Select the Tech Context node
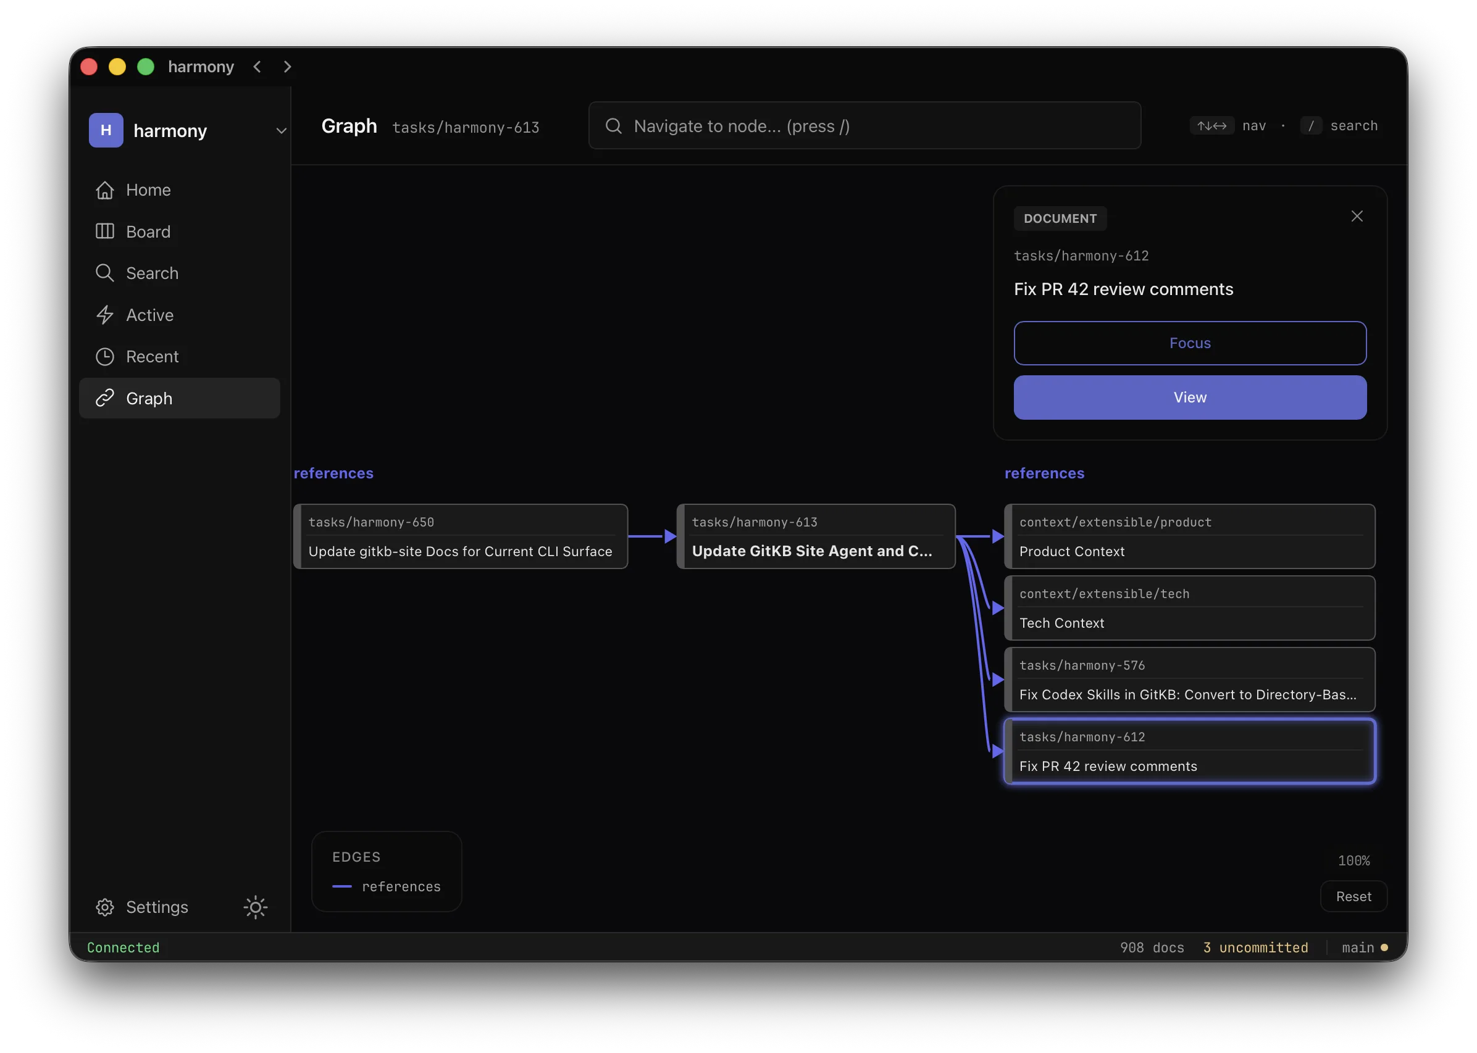 click(x=1189, y=608)
